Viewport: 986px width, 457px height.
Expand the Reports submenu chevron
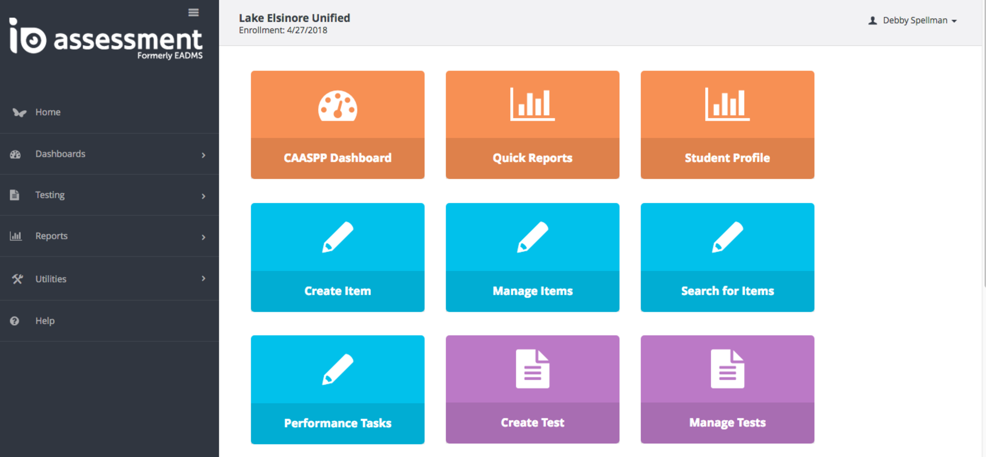click(x=203, y=237)
